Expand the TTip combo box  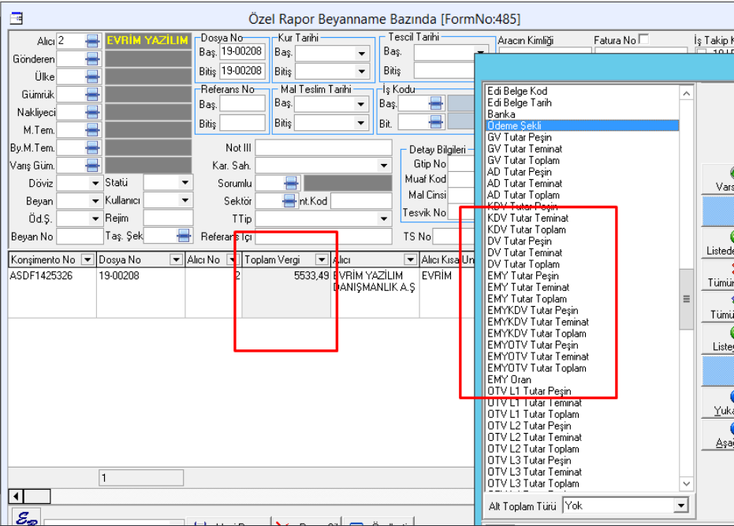tap(383, 218)
